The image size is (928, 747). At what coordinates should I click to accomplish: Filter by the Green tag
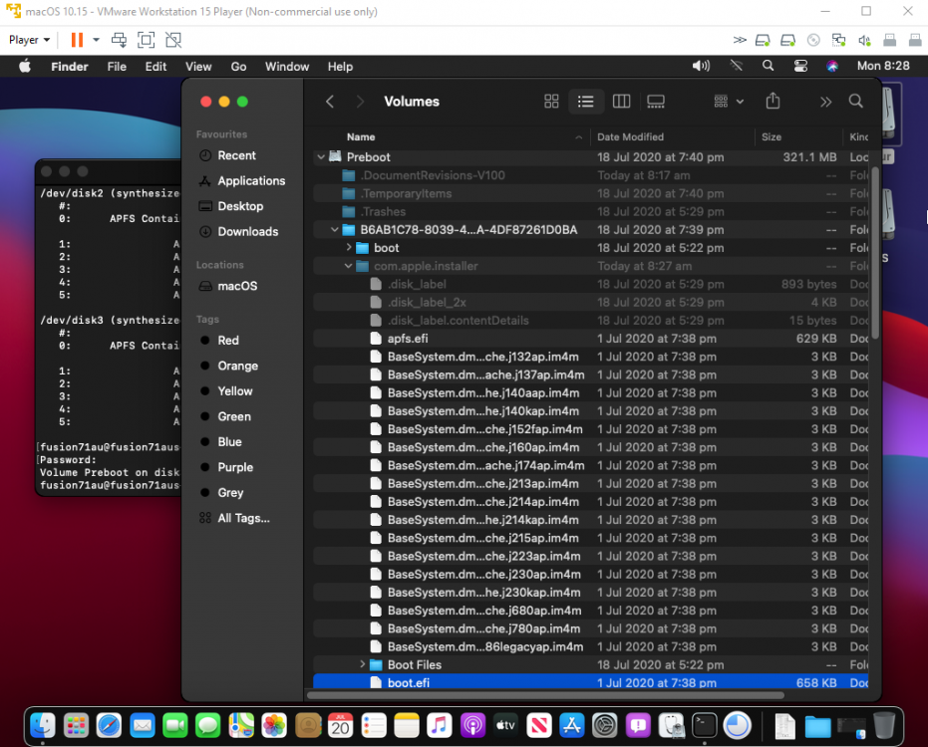234,417
